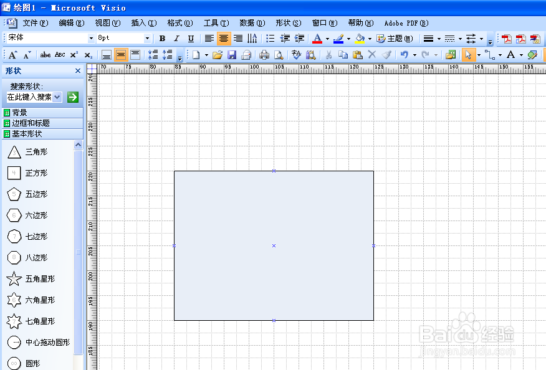Paste from clipboard
This screenshot has width=546, height=370.
[358, 55]
